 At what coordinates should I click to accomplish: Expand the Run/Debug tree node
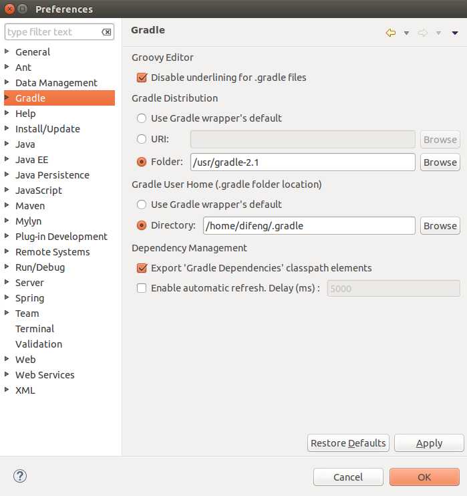(7, 267)
